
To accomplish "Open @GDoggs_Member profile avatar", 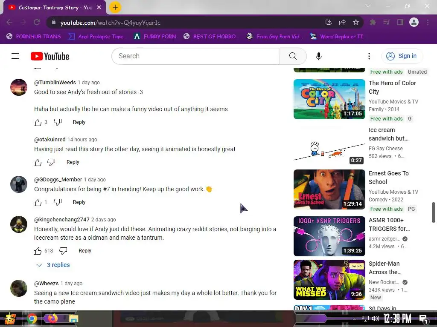I will pos(19,184).
